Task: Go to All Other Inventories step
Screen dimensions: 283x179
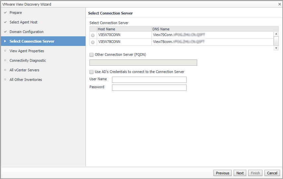Action: [26, 80]
